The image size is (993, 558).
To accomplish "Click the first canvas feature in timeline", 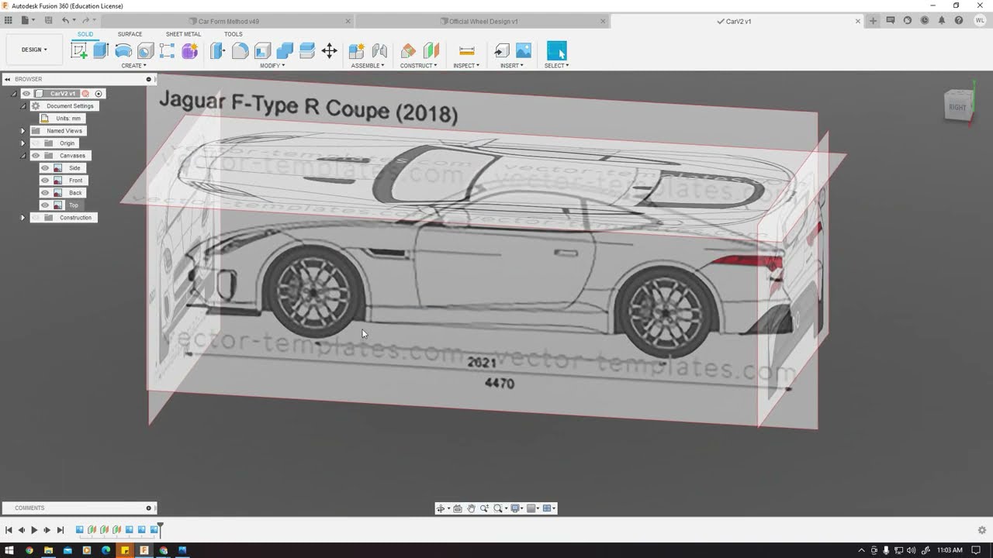I will point(79,530).
